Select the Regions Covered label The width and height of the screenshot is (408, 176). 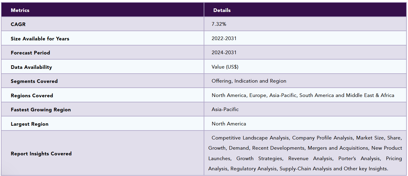coord(32,95)
